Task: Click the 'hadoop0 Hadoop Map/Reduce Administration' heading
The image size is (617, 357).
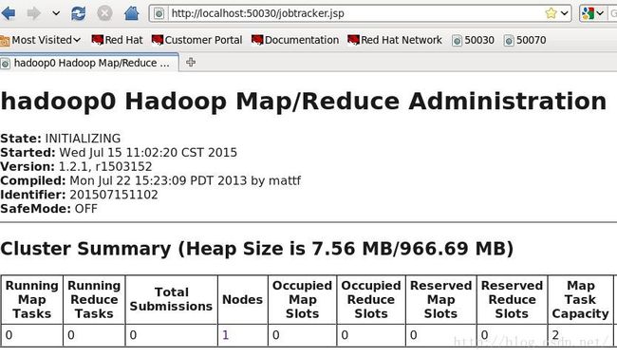Action: (x=304, y=102)
